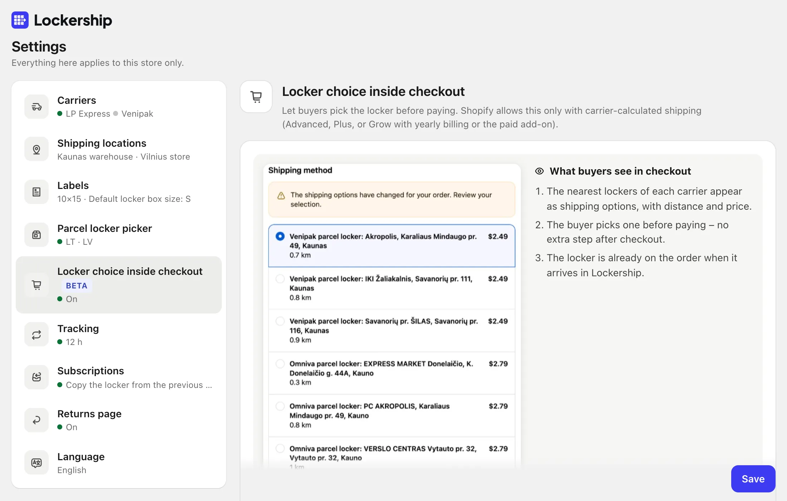Open Language settings entry
This screenshot has width=787, height=501.
tap(119, 463)
